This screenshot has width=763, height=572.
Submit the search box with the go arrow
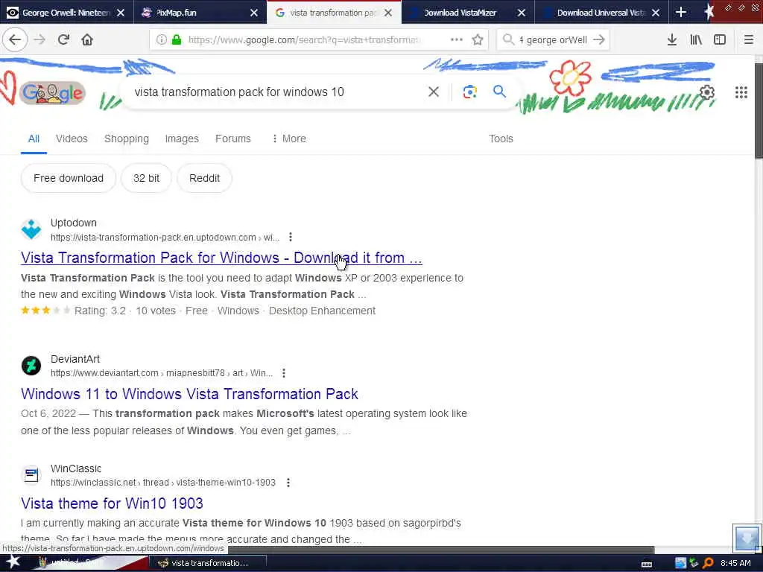click(599, 39)
